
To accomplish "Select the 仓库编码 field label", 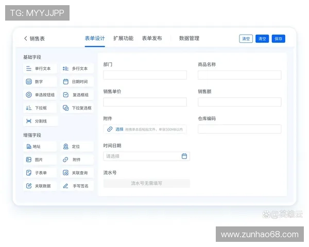I will 207,118.
